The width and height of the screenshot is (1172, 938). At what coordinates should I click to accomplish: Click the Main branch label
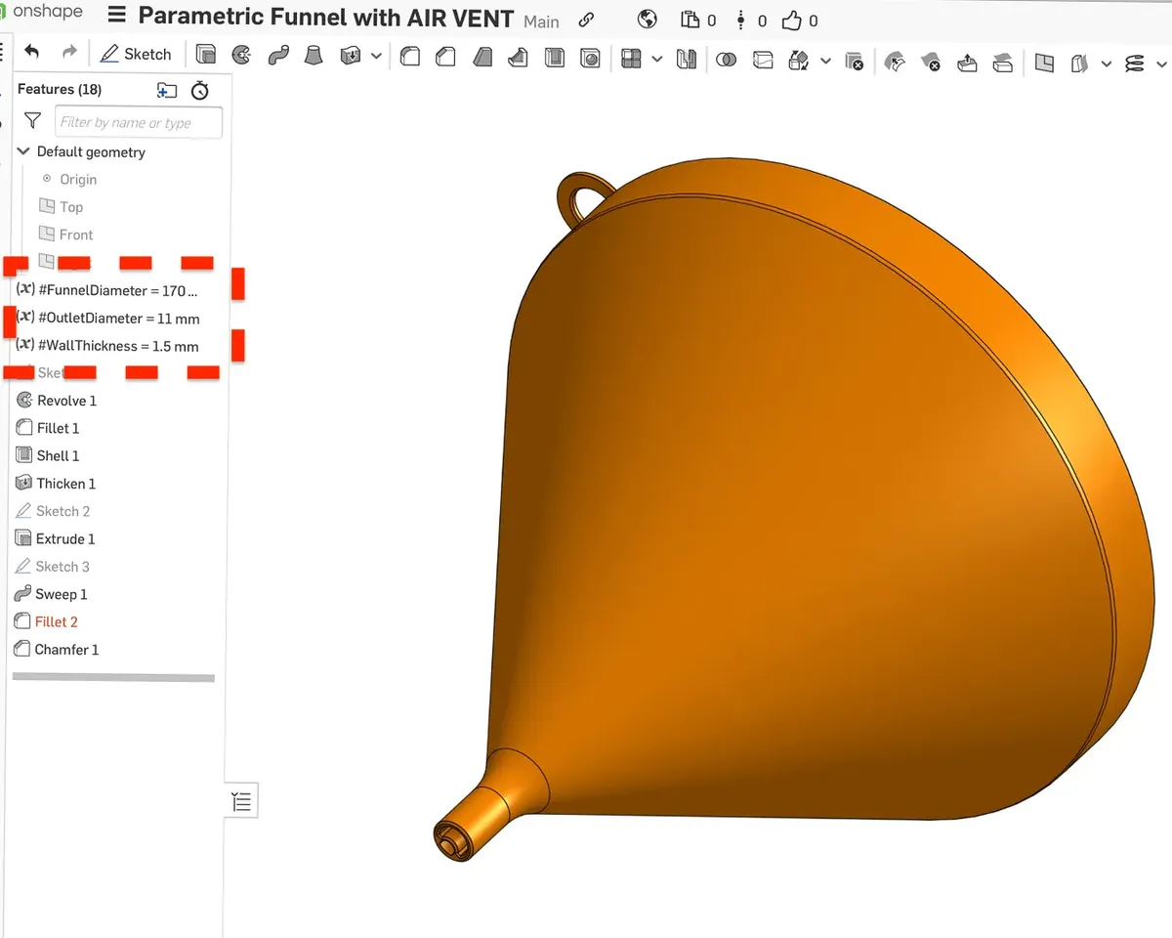[x=541, y=21]
